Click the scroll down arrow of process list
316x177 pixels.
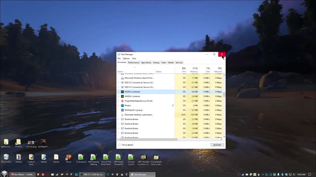pos(224,137)
